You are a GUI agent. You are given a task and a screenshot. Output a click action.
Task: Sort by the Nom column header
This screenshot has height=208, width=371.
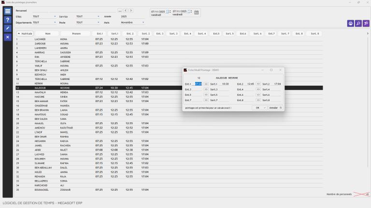pyautogui.click(x=48, y=34)
